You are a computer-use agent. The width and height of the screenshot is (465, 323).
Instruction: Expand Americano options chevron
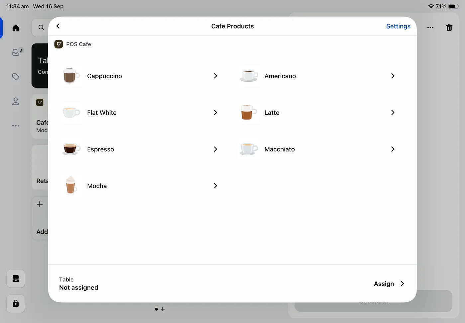coord(393,76)
